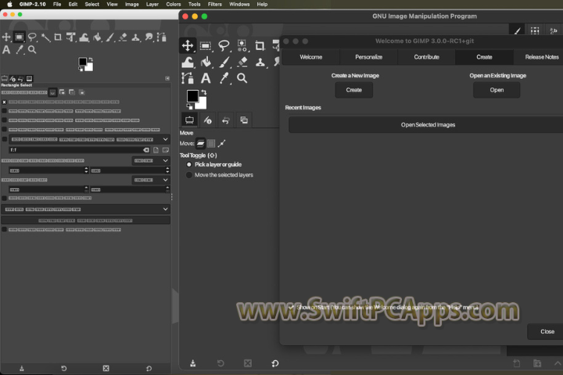Open the Undo History tab in GIMP 3.0 dock
Image resolution: width=563 pixels, height=375 pixels.
tap(226, 120)
